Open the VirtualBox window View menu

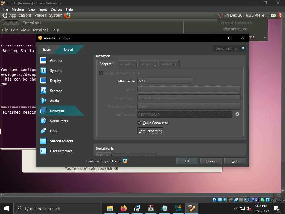[x=32, y=9]
